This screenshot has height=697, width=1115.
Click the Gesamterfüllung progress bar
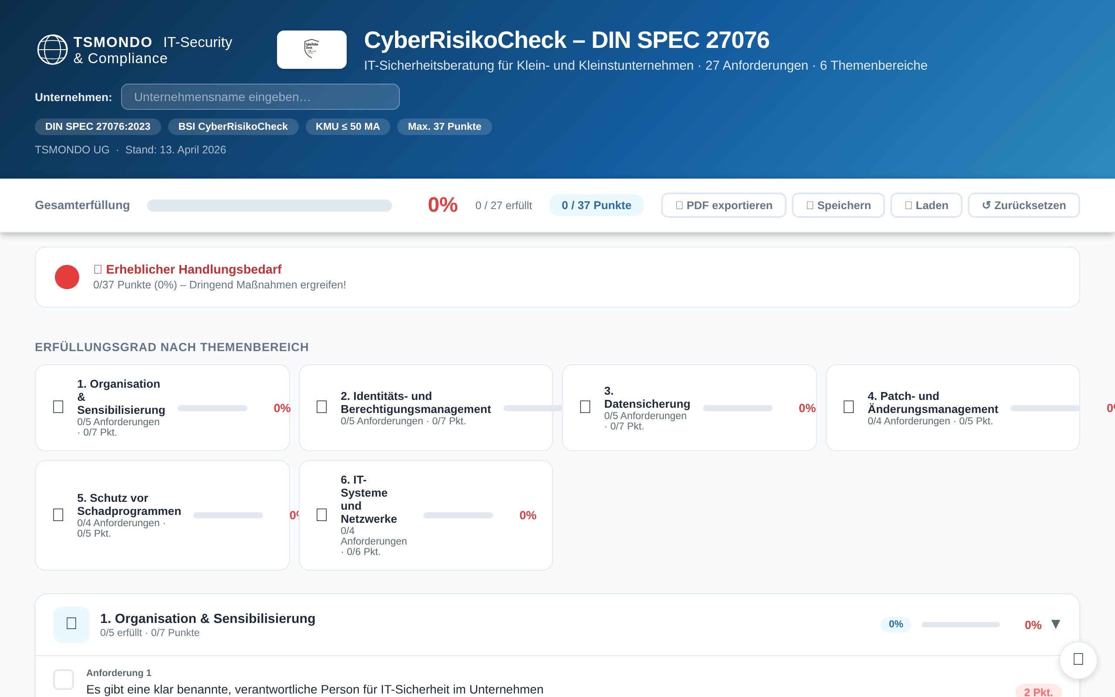tap(270, 206)
